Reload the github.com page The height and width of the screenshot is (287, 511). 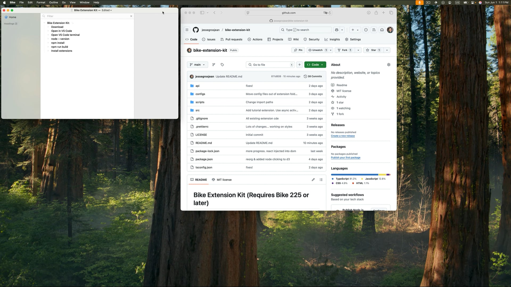click(x=330, y=12)
